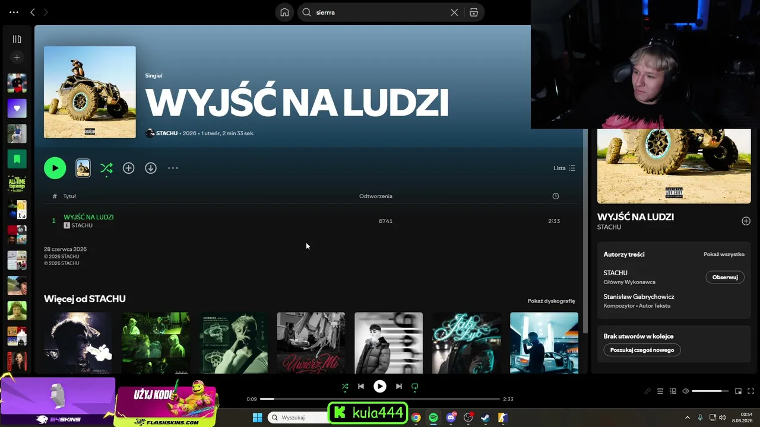Show hidden system tray icons chevron
This screenshot has width=760, height=427.
pos(688,418)
